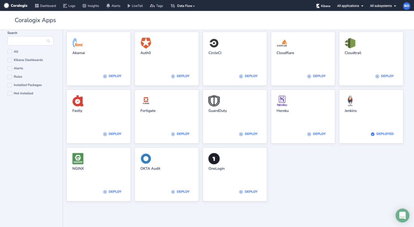Screen dimensions: 414x227
Task: Click the GuardDuty shield icon
Action: tap(214, 101)
